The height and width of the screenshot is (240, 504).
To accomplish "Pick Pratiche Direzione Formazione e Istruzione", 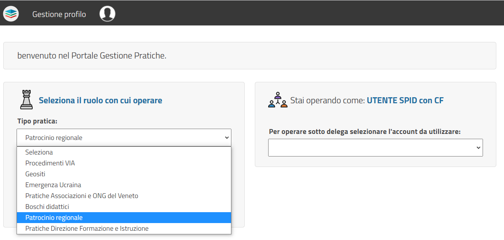I will [87, 229].
